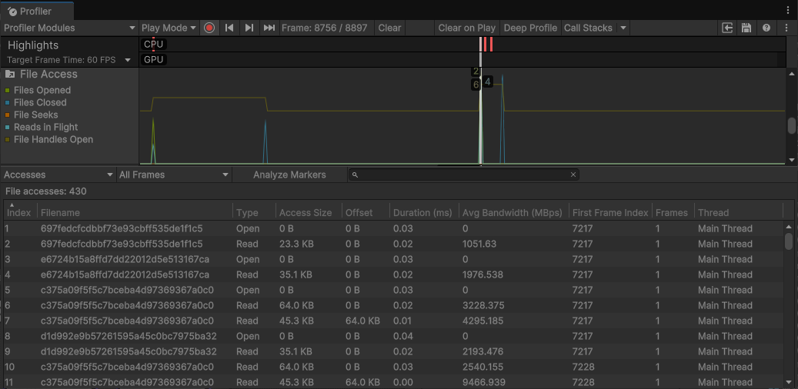Image resolution: width=798 pixels, height=389 pixels.
Task: Step to next frame
Action: click(x=249, y=28)
